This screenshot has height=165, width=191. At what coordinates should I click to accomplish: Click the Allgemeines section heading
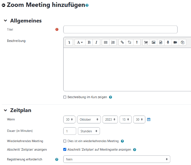(x=26, y=21)
